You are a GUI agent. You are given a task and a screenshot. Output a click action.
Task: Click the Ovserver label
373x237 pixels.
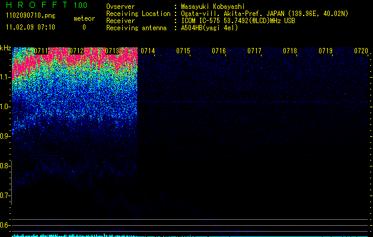[120, 7]
